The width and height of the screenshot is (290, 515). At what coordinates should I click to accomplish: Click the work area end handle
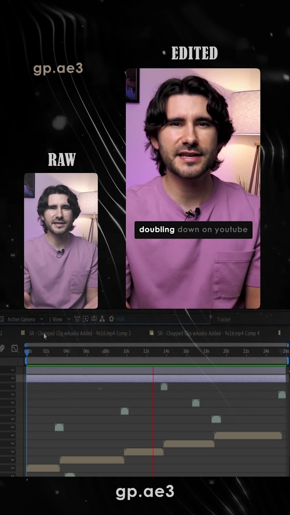(287, 361)
